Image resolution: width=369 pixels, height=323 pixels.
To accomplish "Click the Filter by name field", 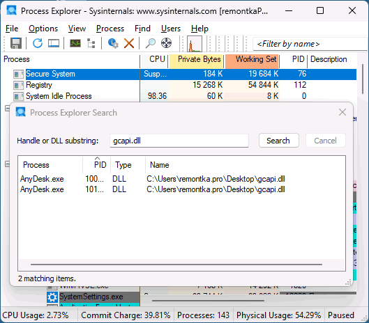I will coord(310,44).
